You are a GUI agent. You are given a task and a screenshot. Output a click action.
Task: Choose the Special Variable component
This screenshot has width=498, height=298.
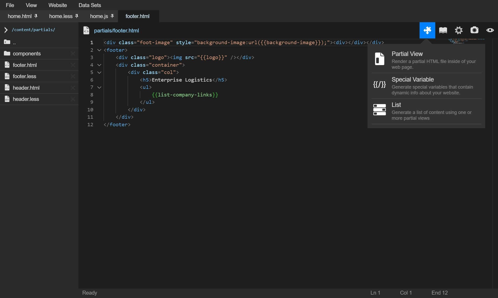pyautogui.click(x=426, y=85)
